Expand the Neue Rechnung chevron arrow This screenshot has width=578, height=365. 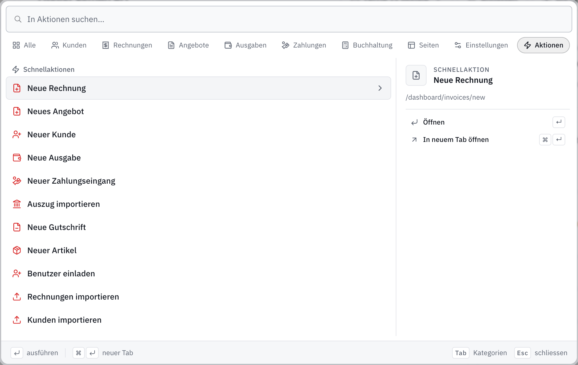(380, 88)
